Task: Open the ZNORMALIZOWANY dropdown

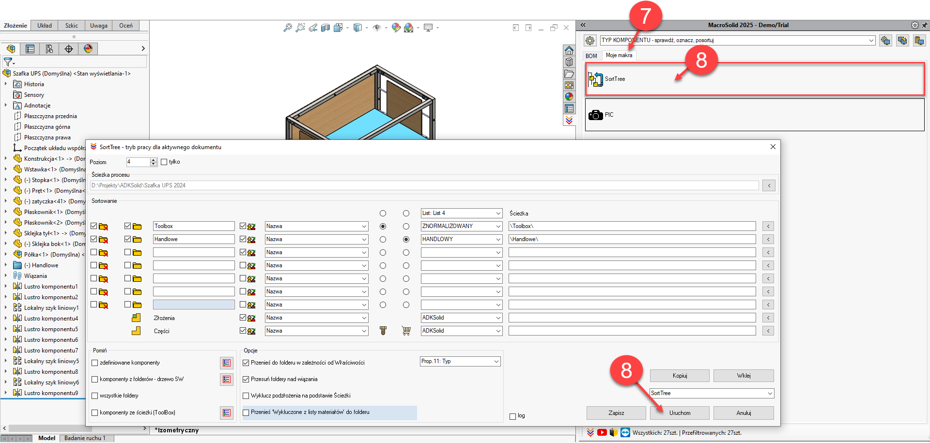Action: point(461,226)
